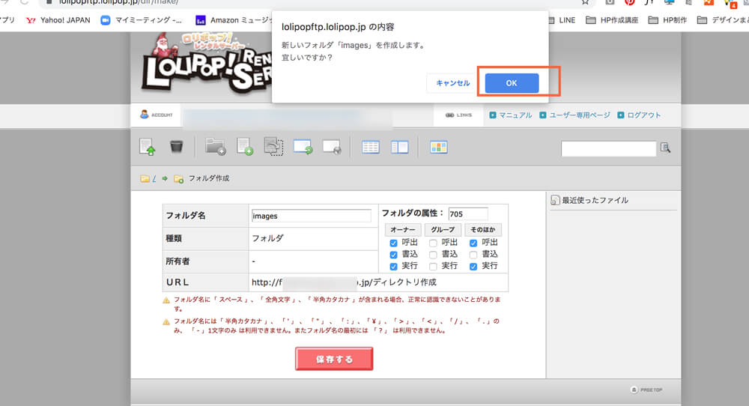Open the マイミーティング bookmark

[142, 20]
